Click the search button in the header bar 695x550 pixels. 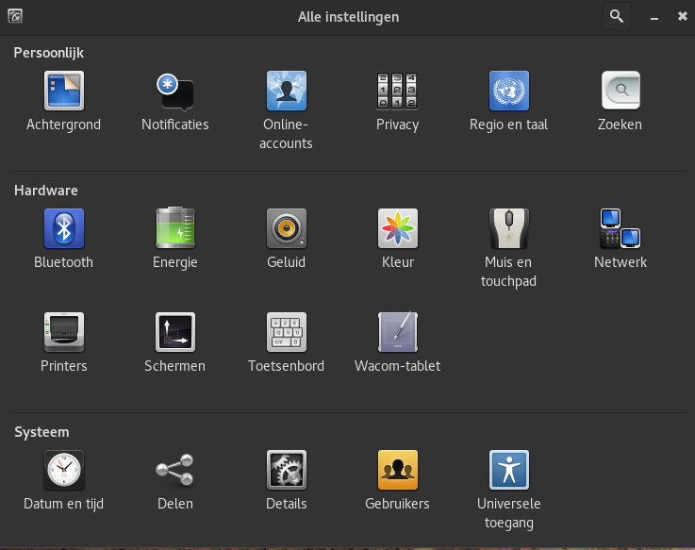(x=617, y=17)
